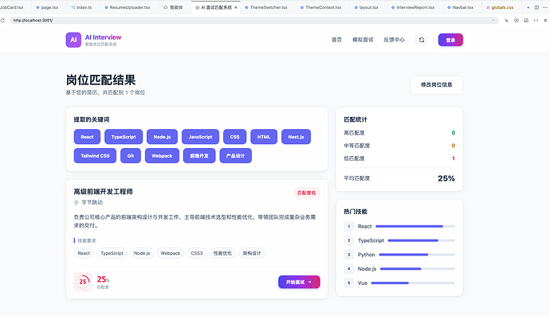Click the React popularity bar in 热门技能
The width and height of the screenshot is (550, 316).
415,226
